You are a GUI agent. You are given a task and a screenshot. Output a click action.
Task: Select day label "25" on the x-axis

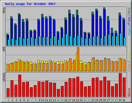pos(101,100)
